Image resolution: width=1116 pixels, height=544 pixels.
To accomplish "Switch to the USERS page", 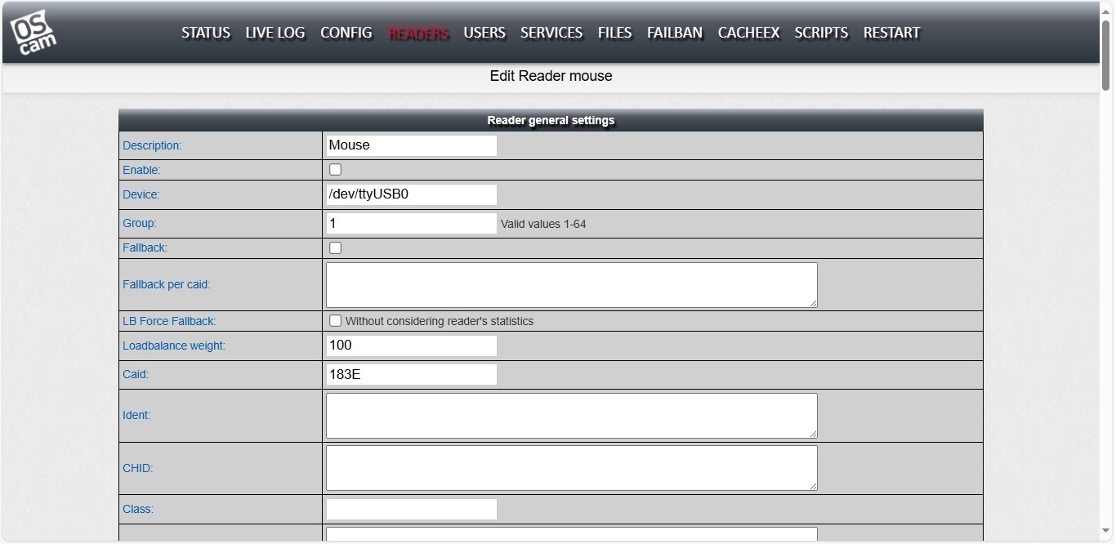I will pyautogui.click(x=484, y=33).
